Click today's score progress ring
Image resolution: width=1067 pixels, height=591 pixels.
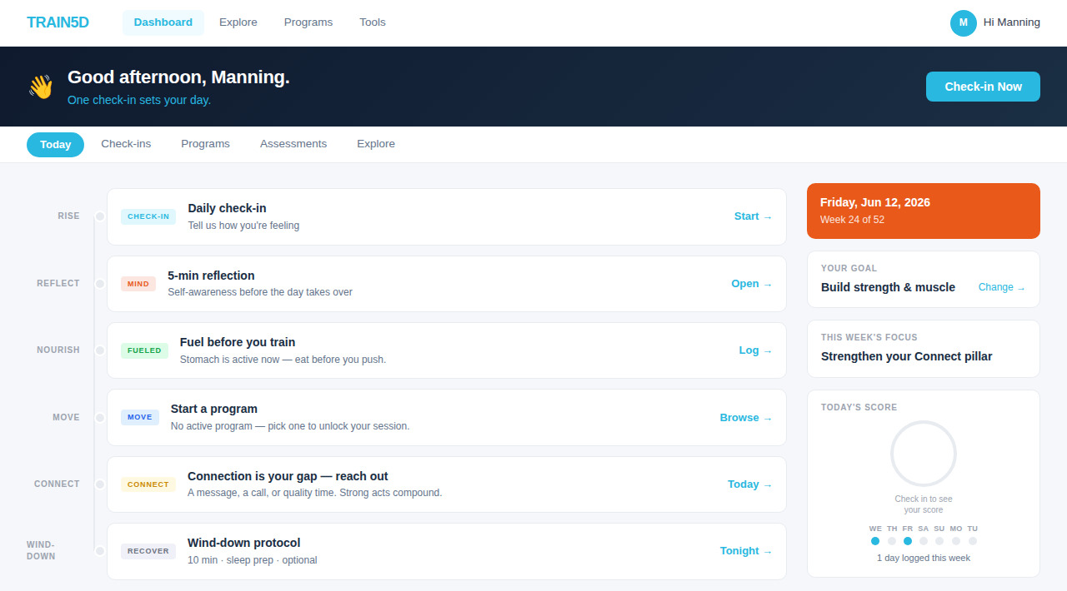point(924,454)
